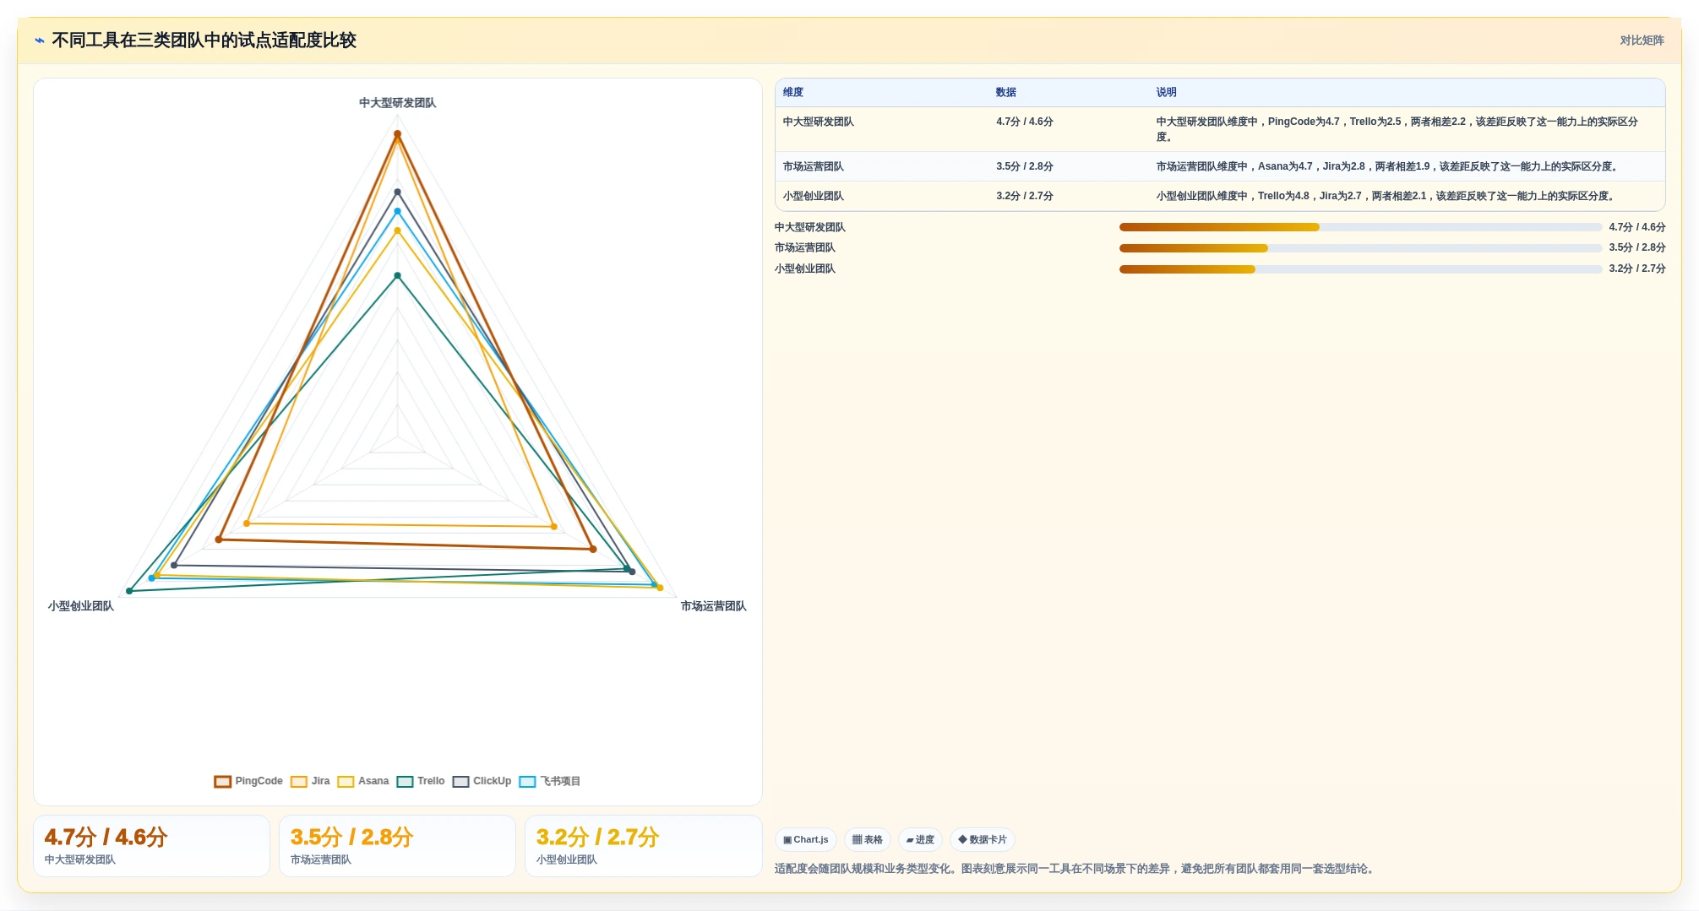Click the 表格 tag
Image resolution: width=1699 pixels, height=911 pixels.
coord(868,839)
